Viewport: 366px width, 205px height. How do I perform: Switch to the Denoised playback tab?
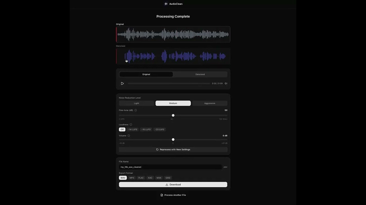(200, 74)
